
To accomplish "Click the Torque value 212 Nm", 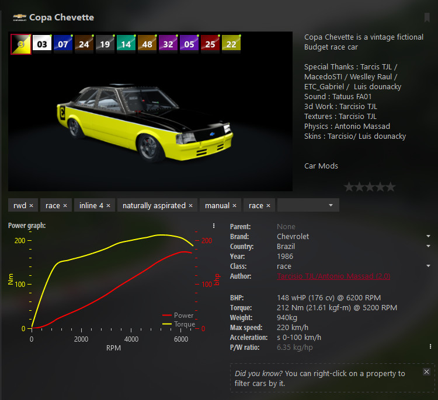I will point(337,308).
